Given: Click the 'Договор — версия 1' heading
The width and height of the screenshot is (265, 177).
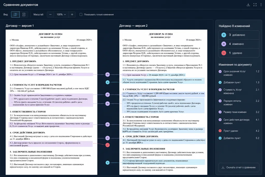Looking at the screenshot, I should pos(20,26).
